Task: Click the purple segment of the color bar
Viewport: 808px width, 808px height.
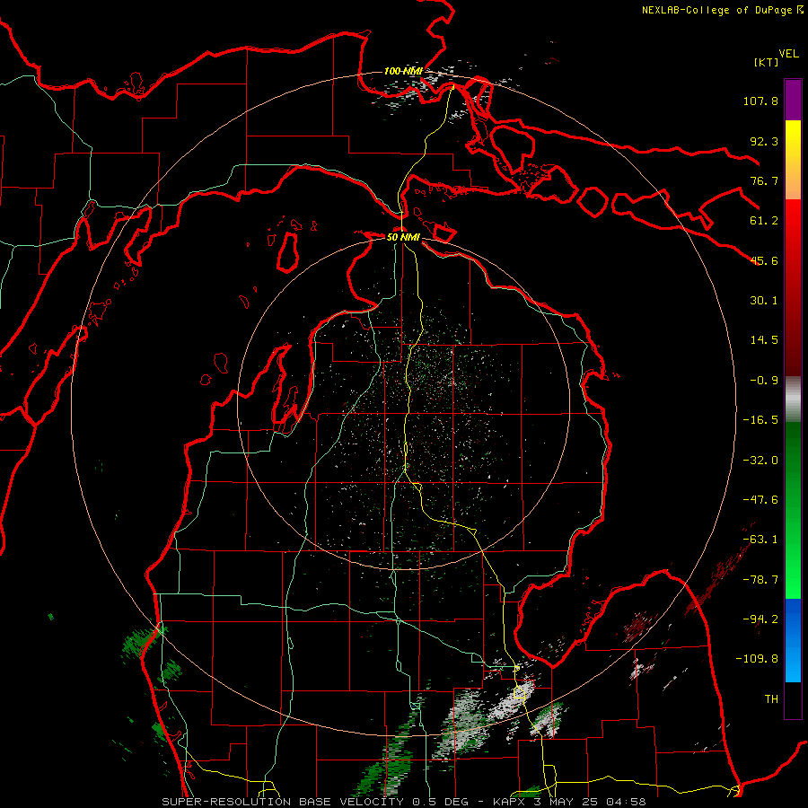Action: 793,100
